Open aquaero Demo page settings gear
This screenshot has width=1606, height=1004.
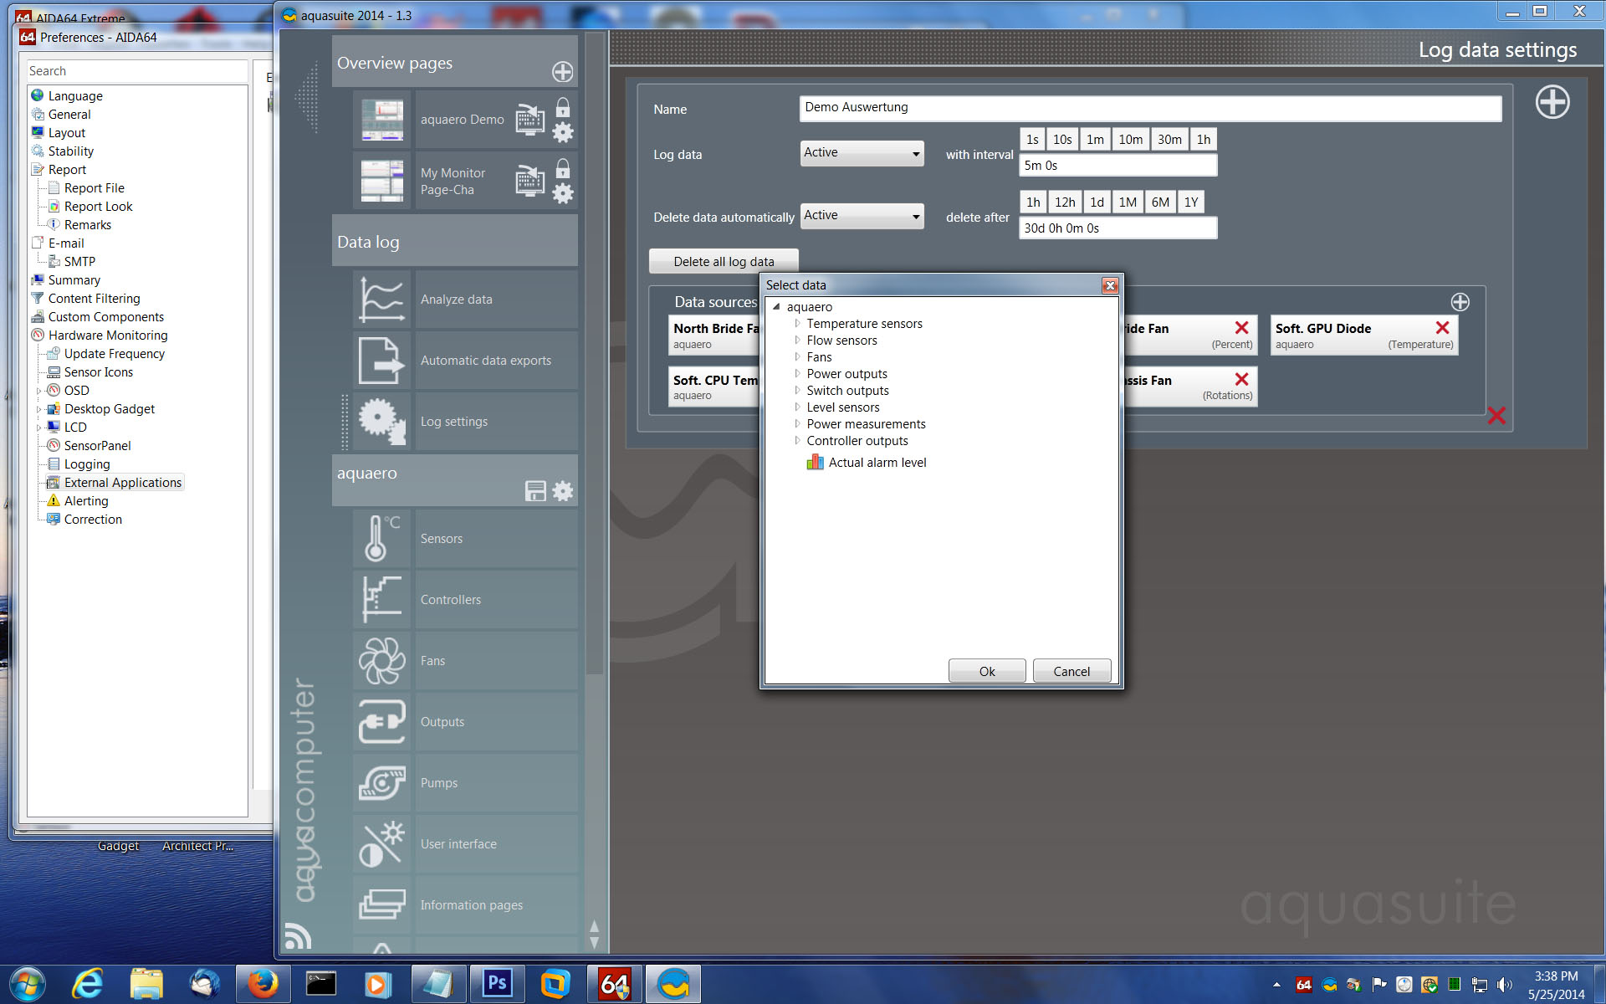click(563, 132)
